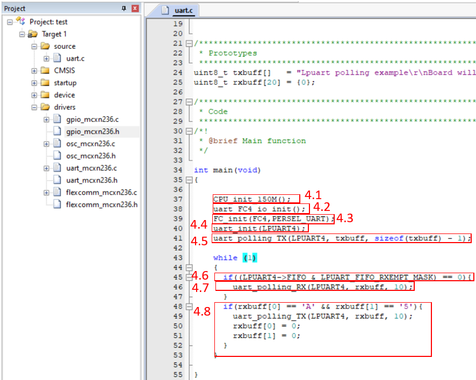Screen dimensions: 476x380
Task: Select flexcomm_mcxn236.c in the project tree
Action: pos(101,192)
